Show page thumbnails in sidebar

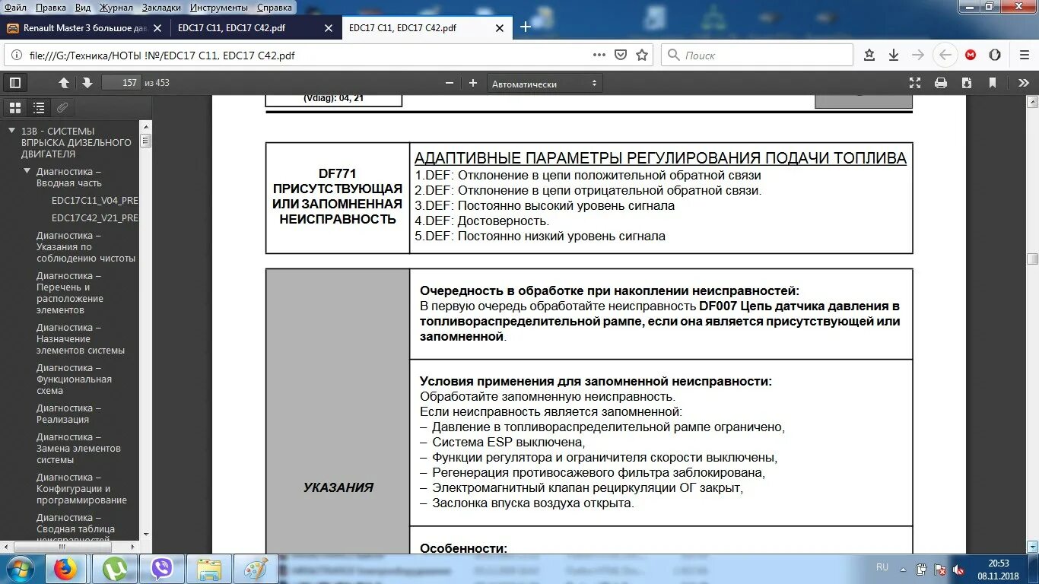[15, 108]
